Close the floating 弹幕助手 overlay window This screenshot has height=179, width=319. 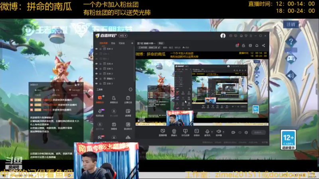[82, 85]
